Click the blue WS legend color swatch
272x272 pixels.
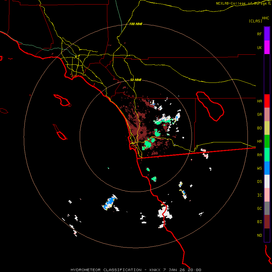tap(267, 168)
